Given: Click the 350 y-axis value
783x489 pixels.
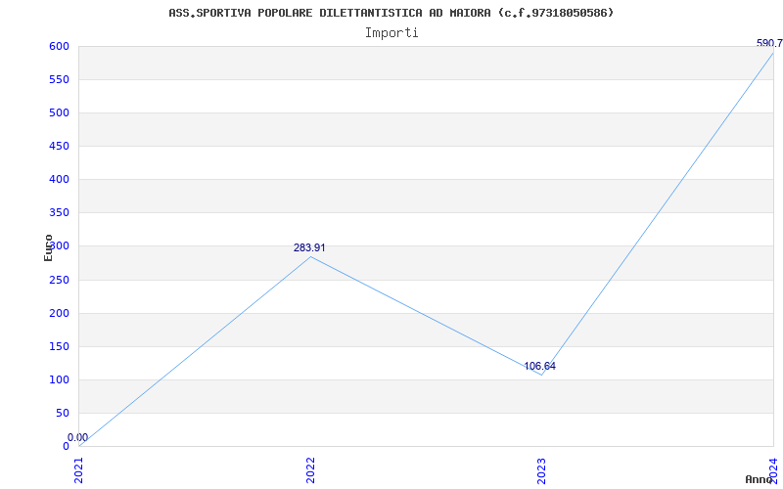Looking at the screenshot, I should pyautogui.click(x=59, y=213).
